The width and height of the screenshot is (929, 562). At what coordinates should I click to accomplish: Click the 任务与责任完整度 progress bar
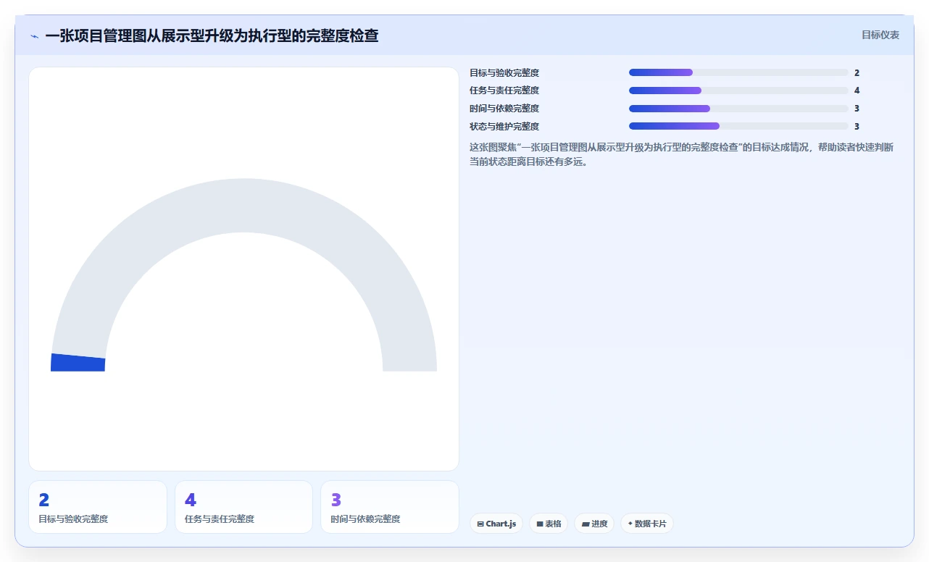coord(738,91)
